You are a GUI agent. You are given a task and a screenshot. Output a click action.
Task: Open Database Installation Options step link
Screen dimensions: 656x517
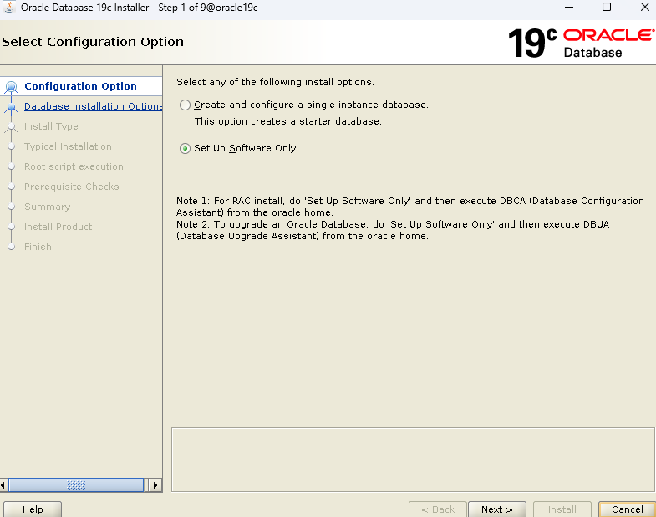coord(94,106)
